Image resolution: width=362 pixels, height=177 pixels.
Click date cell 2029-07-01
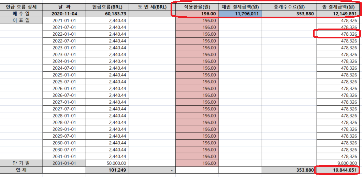64,136
